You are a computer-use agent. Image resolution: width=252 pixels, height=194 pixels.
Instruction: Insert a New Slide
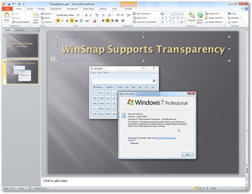pyautogui.click(x=36, y=18)
